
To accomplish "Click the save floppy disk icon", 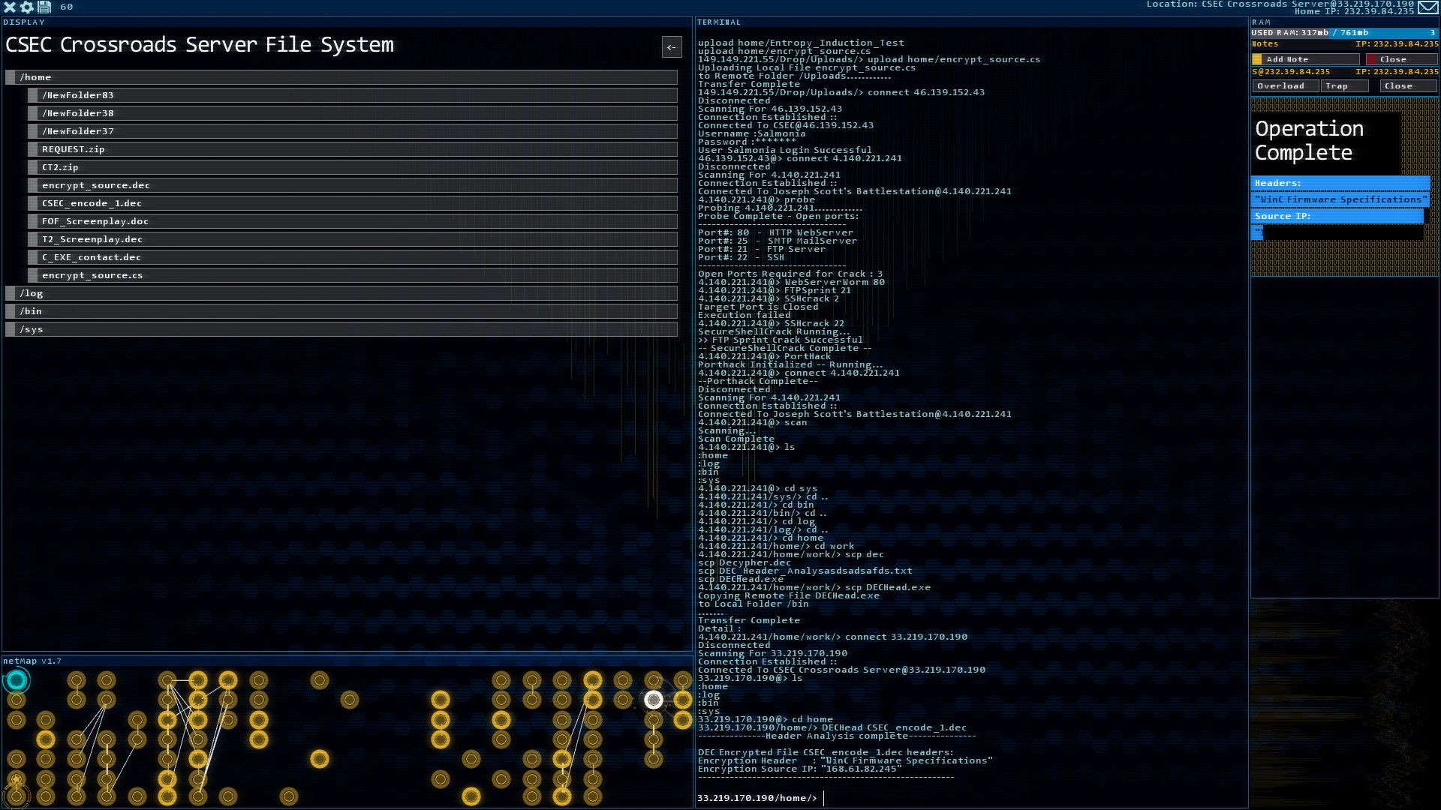I will coord(44,7).
